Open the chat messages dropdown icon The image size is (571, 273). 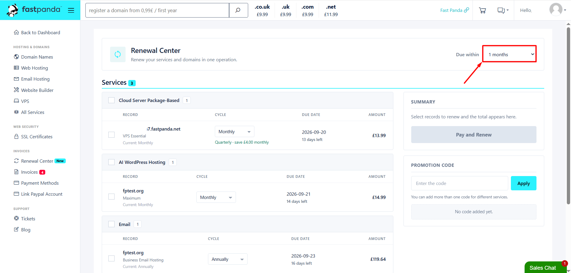[x=503, y=10]
